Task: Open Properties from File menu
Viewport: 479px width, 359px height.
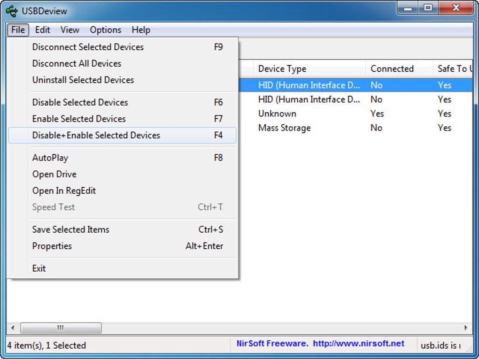Action: [x=52, y=246]
